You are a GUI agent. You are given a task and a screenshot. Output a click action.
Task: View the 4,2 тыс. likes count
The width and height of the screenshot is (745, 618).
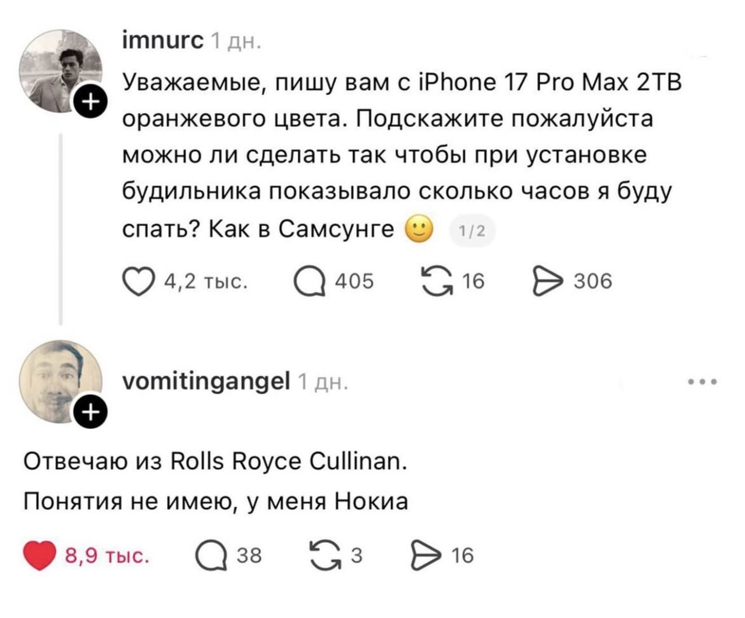click(x=207, y=282)
